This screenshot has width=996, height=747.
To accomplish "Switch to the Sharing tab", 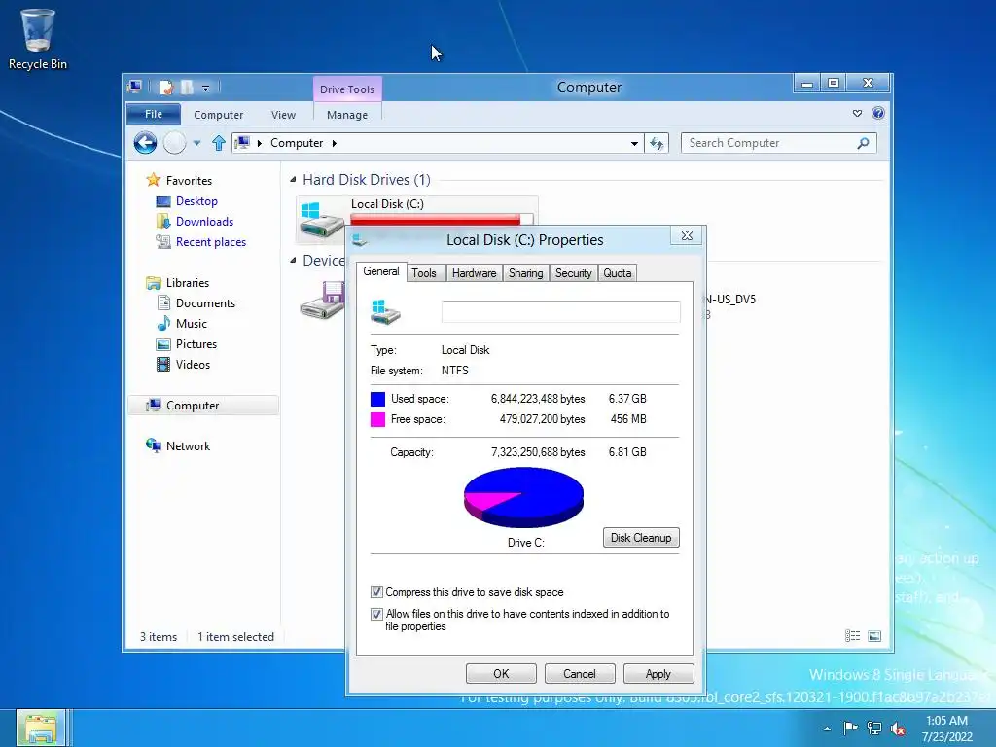I will click(526, 273).
